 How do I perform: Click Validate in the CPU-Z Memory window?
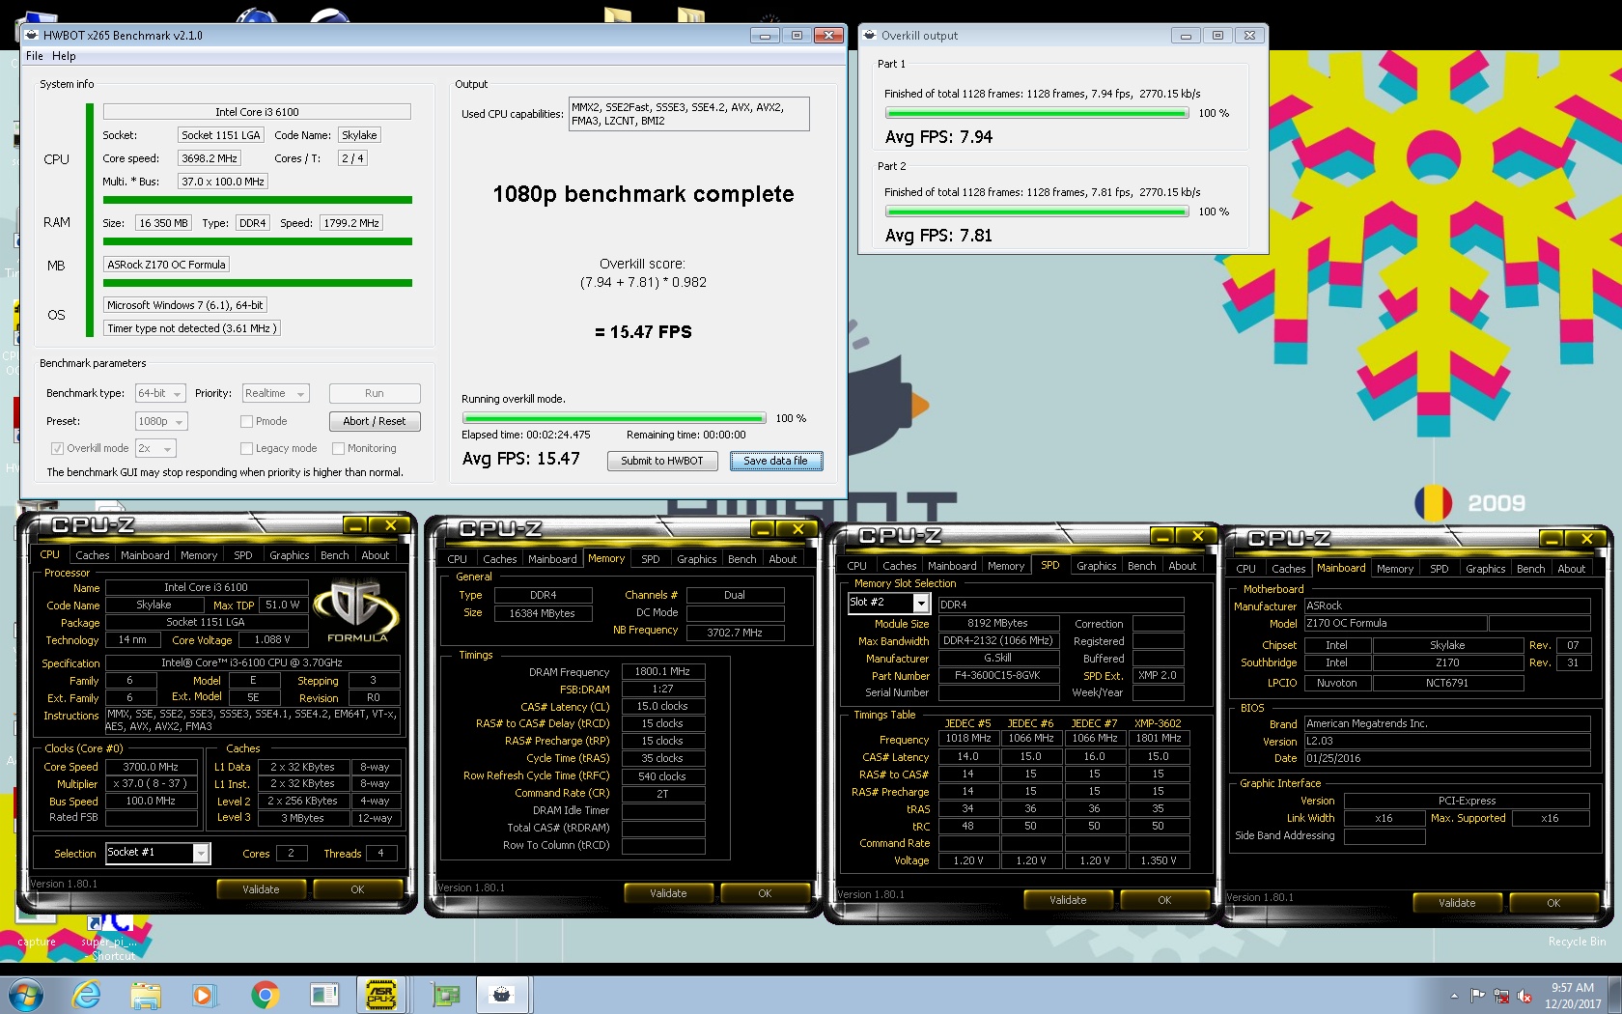668,893
